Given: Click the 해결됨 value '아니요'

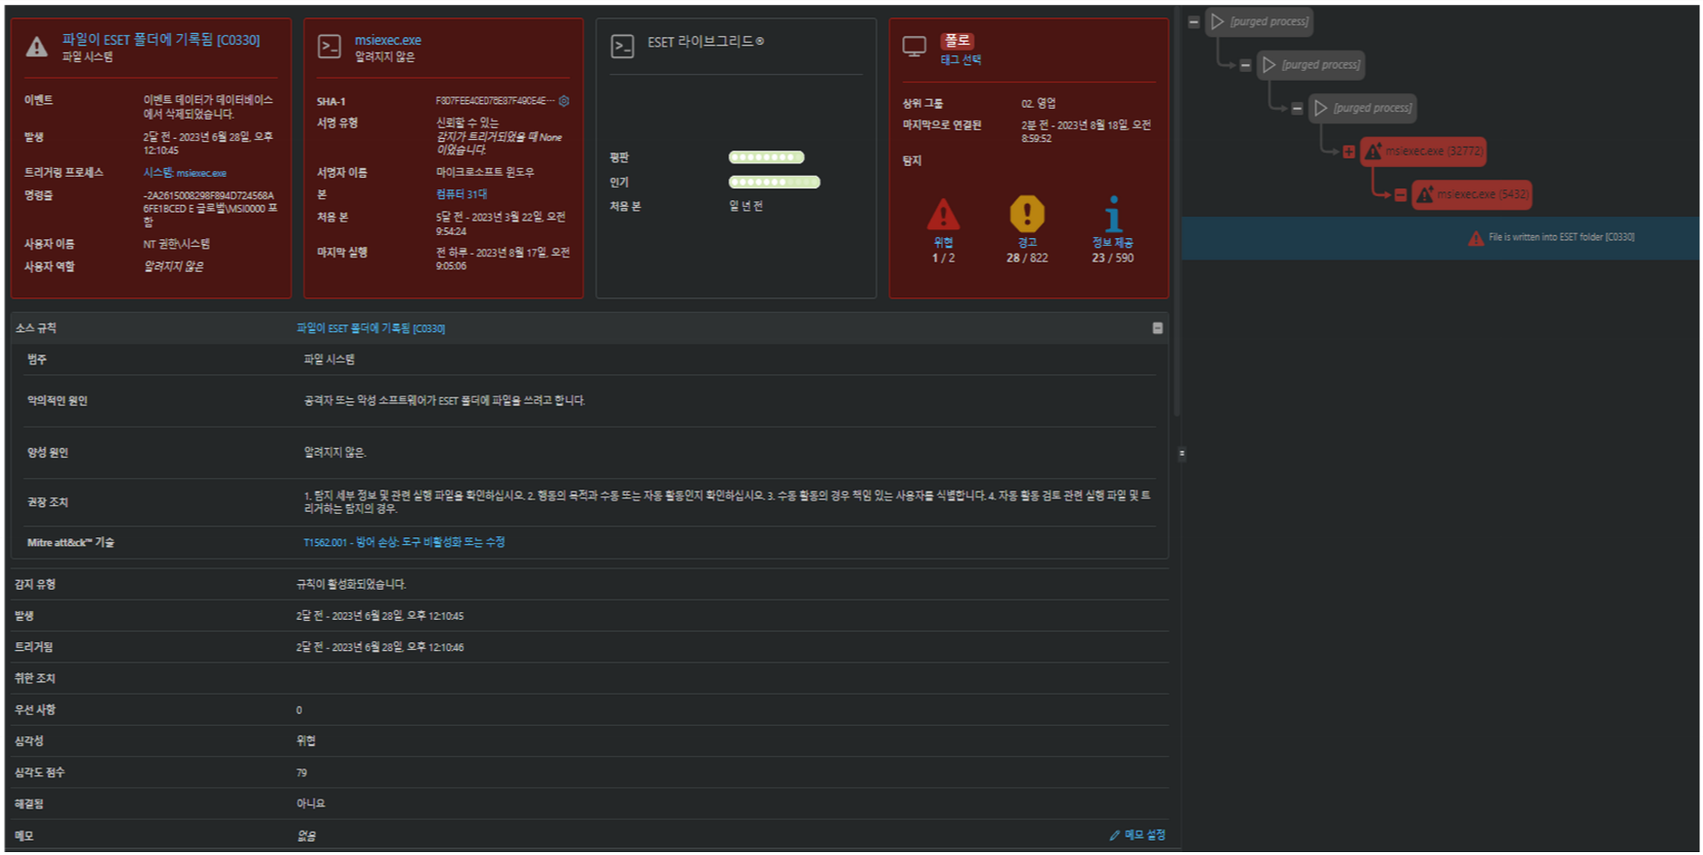Looking at the screenshot, I should 311,804.
